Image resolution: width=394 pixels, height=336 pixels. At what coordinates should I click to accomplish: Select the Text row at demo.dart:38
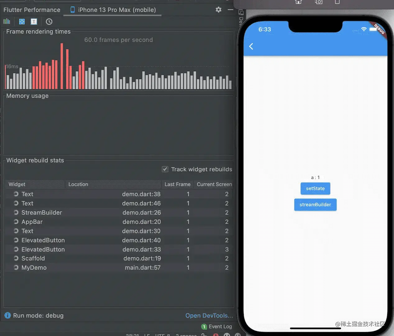coord(119,194)
